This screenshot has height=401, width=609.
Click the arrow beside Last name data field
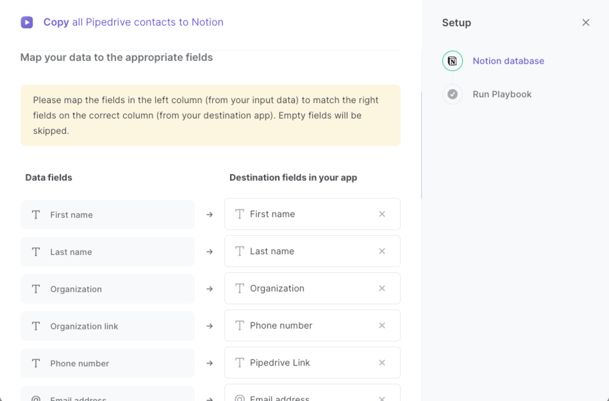[x=210, y=252]
